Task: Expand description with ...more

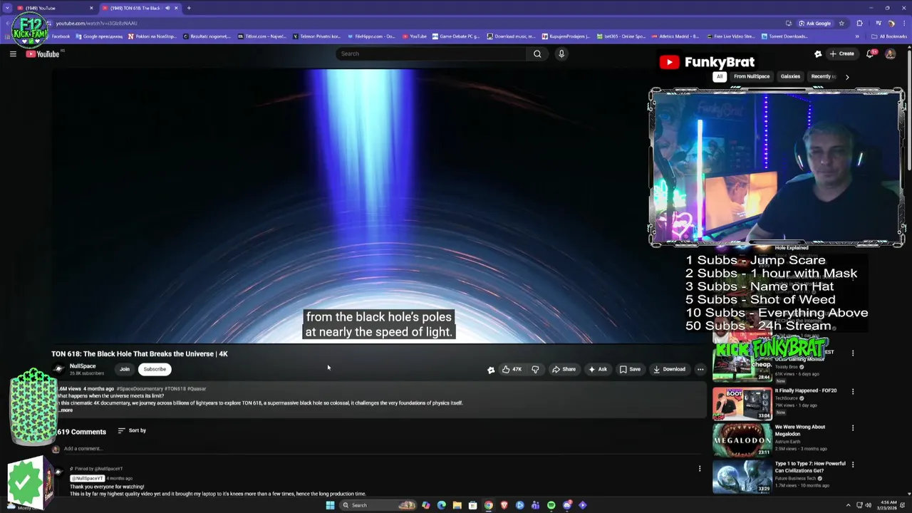Action: click(x=66, y=410)
